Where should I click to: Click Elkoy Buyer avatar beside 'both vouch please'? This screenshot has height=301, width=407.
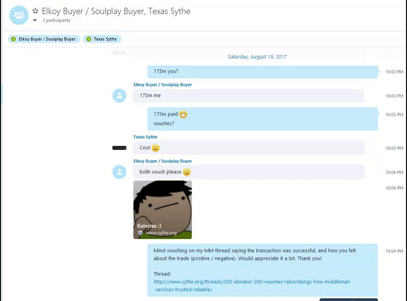[120, 172]
